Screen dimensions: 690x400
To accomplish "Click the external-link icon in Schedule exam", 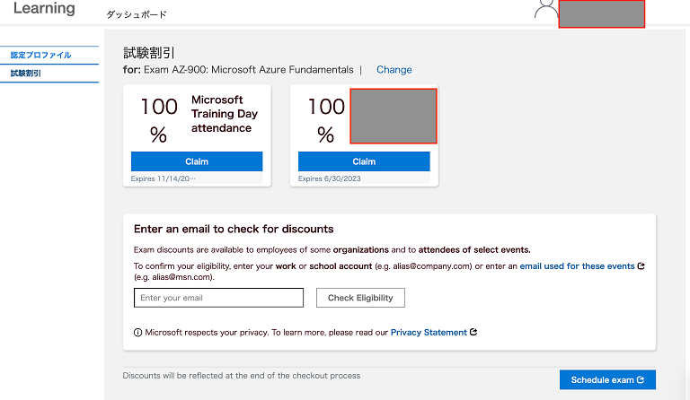I will [641, 380].
